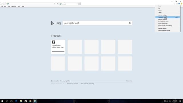183x103 pixels.
Task: Choose Internet options
Action: [x=168, y=29]
